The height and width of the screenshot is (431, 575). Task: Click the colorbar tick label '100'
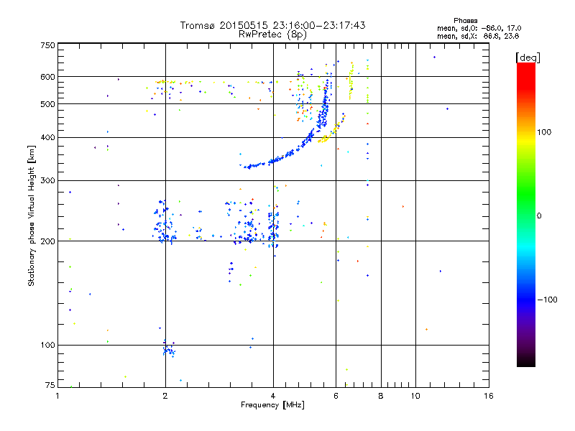pos(544,132)
